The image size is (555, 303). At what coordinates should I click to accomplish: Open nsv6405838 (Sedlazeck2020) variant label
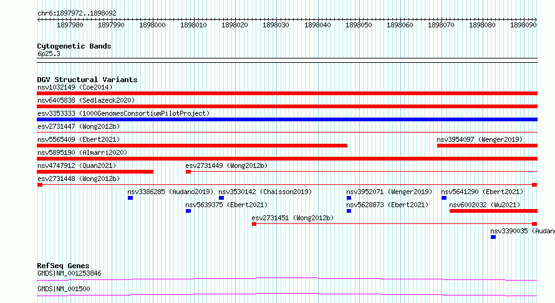pyautogui.click(x=86, y=100)
